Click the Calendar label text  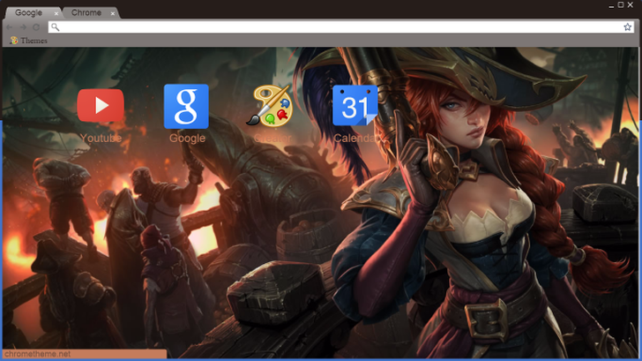click(356, 138)
